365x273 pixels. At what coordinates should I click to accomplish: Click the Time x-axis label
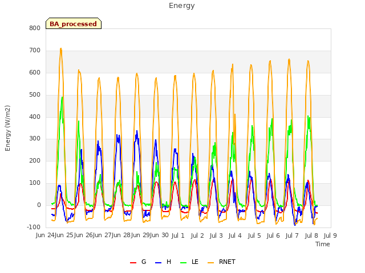323,244
